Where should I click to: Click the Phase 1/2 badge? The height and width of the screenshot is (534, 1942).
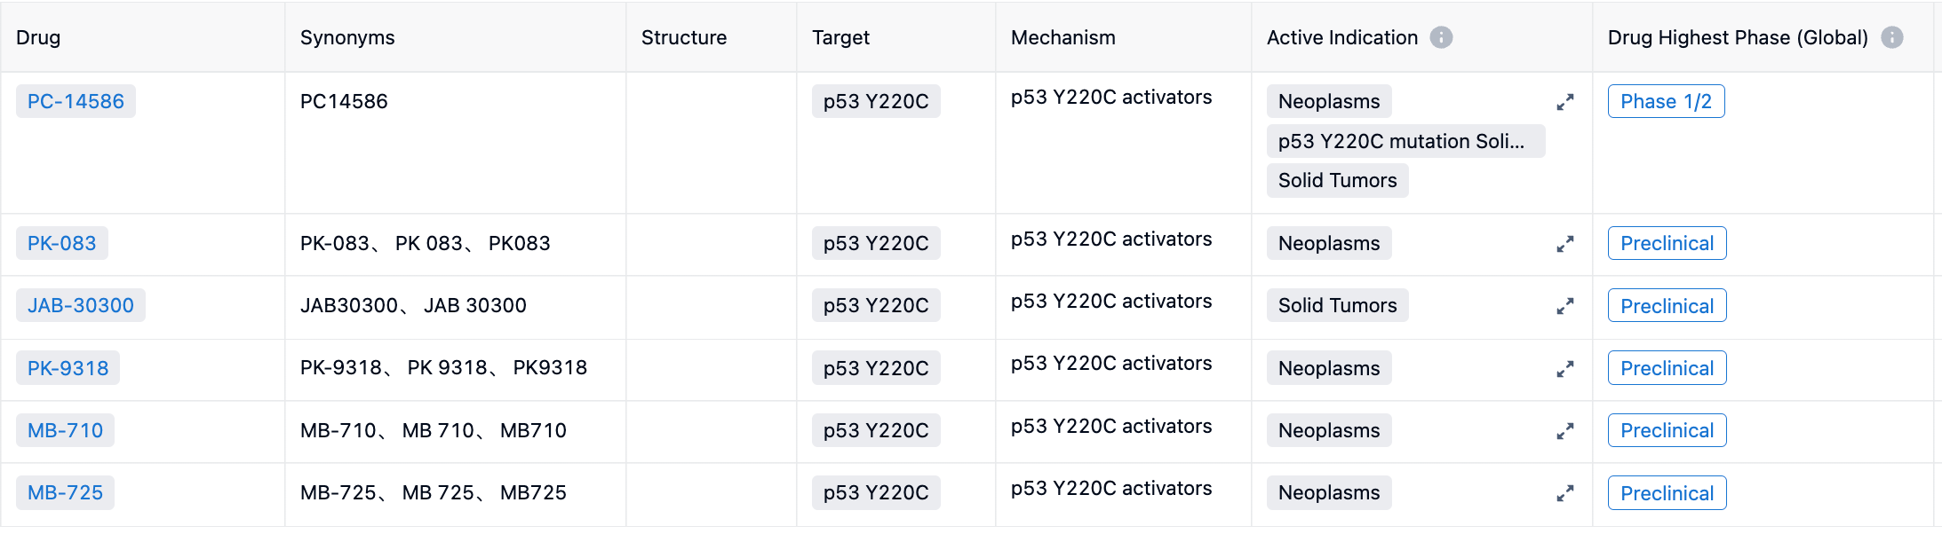tap(1666, 101)
